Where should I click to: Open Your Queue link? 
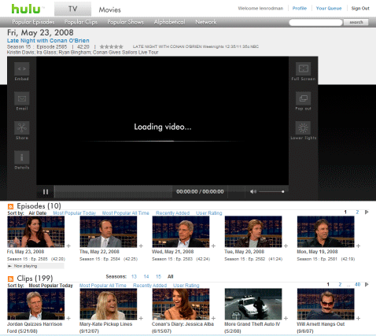pos(329,9)
